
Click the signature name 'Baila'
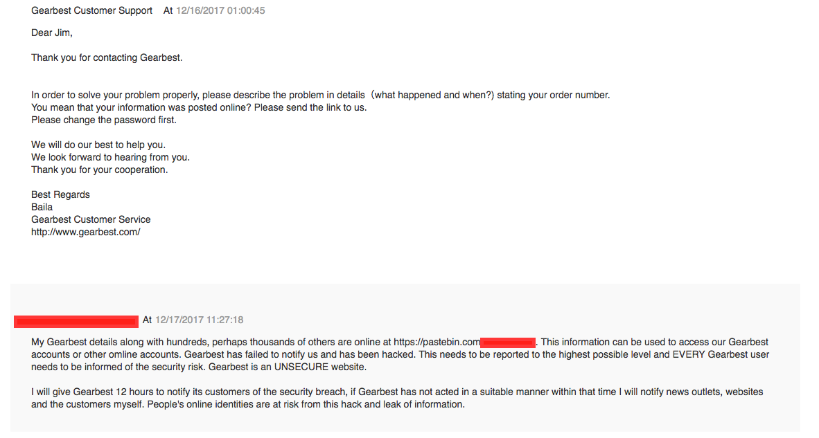pyautogui.click(x=42, y=207)
